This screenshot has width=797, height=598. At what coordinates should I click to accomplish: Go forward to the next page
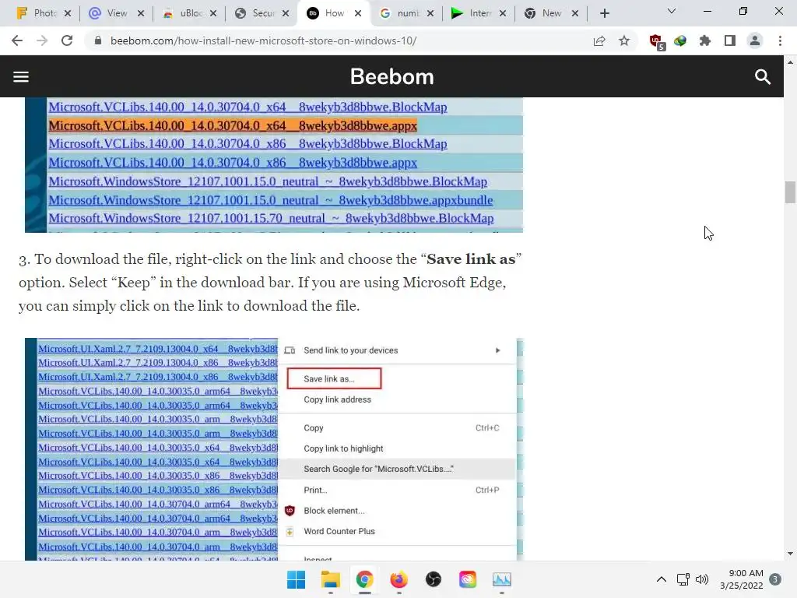[42, 40]
